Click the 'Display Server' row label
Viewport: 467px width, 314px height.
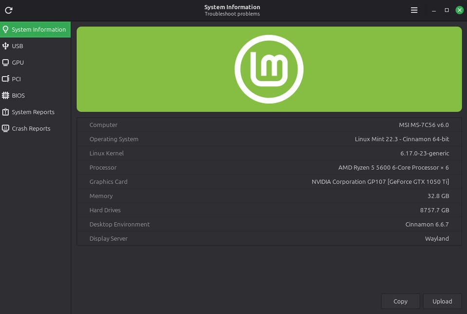(x=108, y=239)
